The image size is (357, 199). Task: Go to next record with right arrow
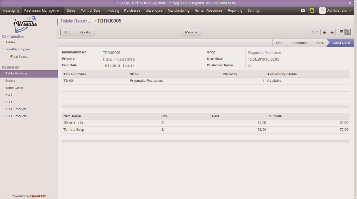point(332,32)
